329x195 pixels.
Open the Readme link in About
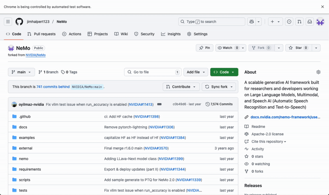point(258,127)
